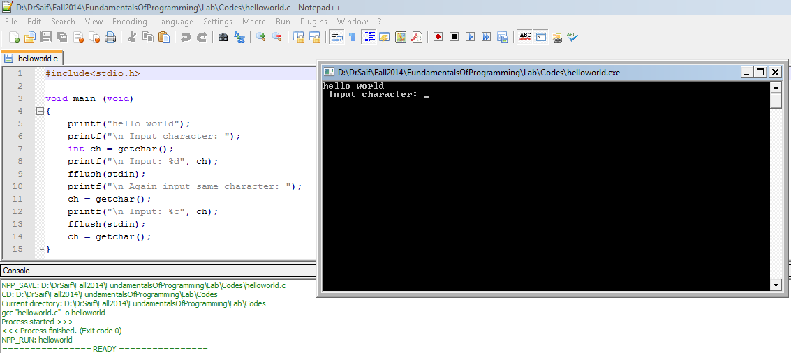Click the Save file floppy icon
This screenshot has height=353, width=791.
click(x=46, y=37)
